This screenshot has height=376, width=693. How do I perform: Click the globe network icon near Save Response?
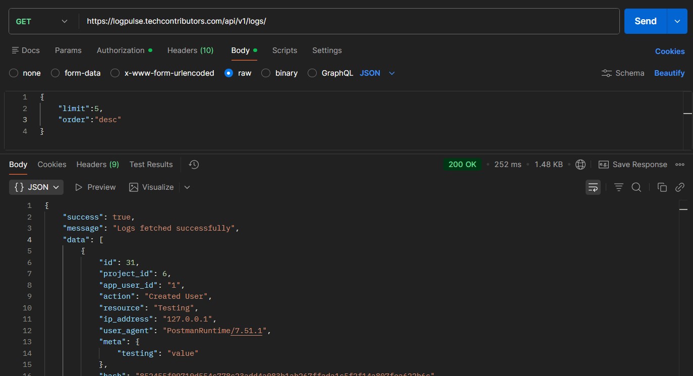581,164
